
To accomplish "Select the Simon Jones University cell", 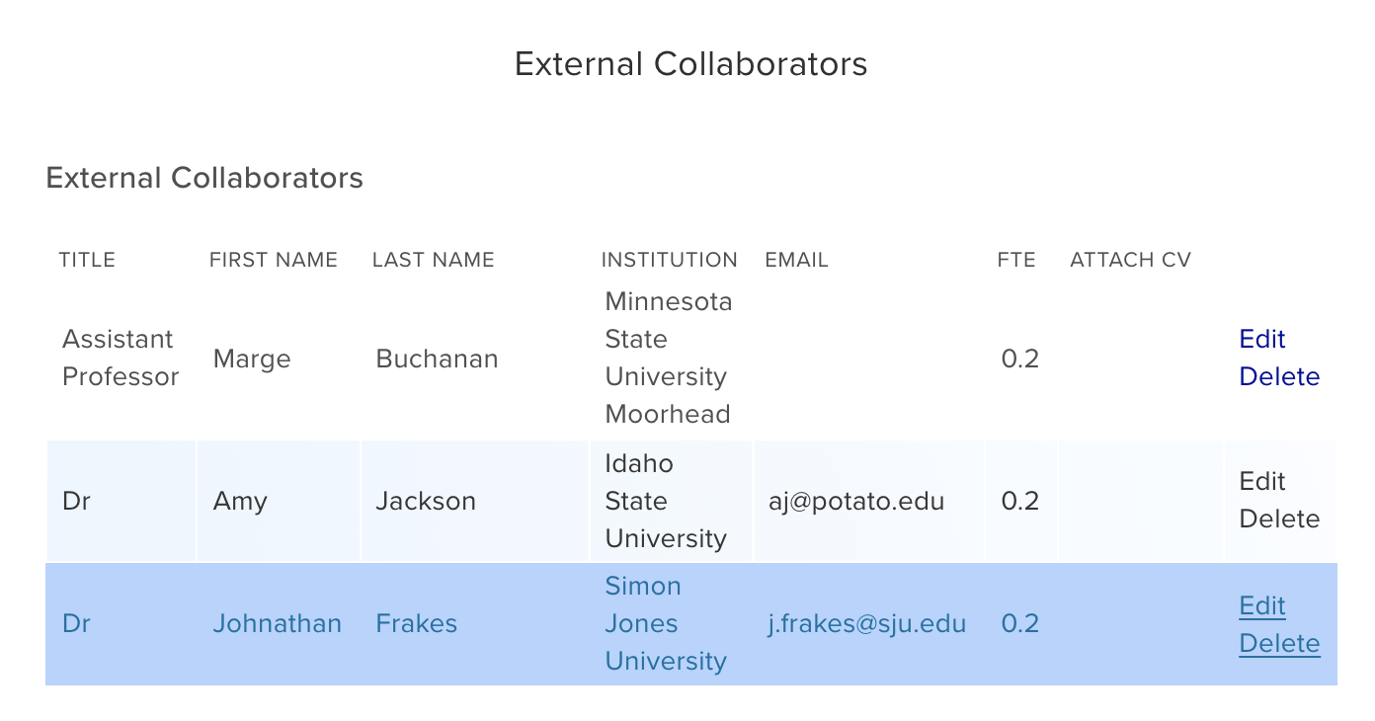I will [x=666, y=623].
